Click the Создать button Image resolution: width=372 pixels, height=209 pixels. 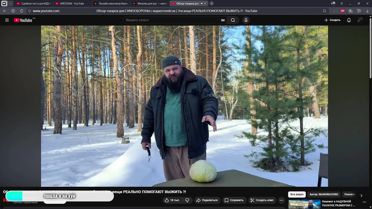(x=332, y=20)
